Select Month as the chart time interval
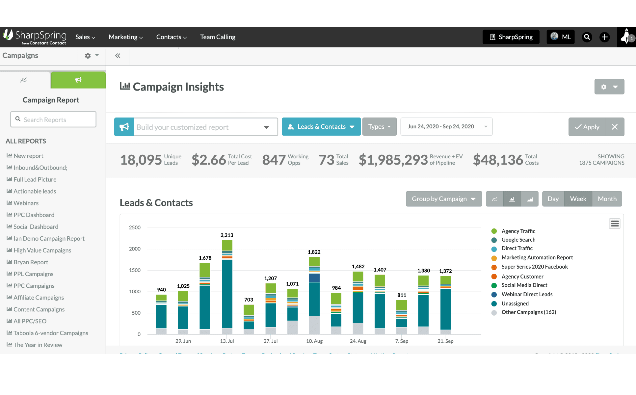Viewport: 636px width, 395px height. [607, 199]
